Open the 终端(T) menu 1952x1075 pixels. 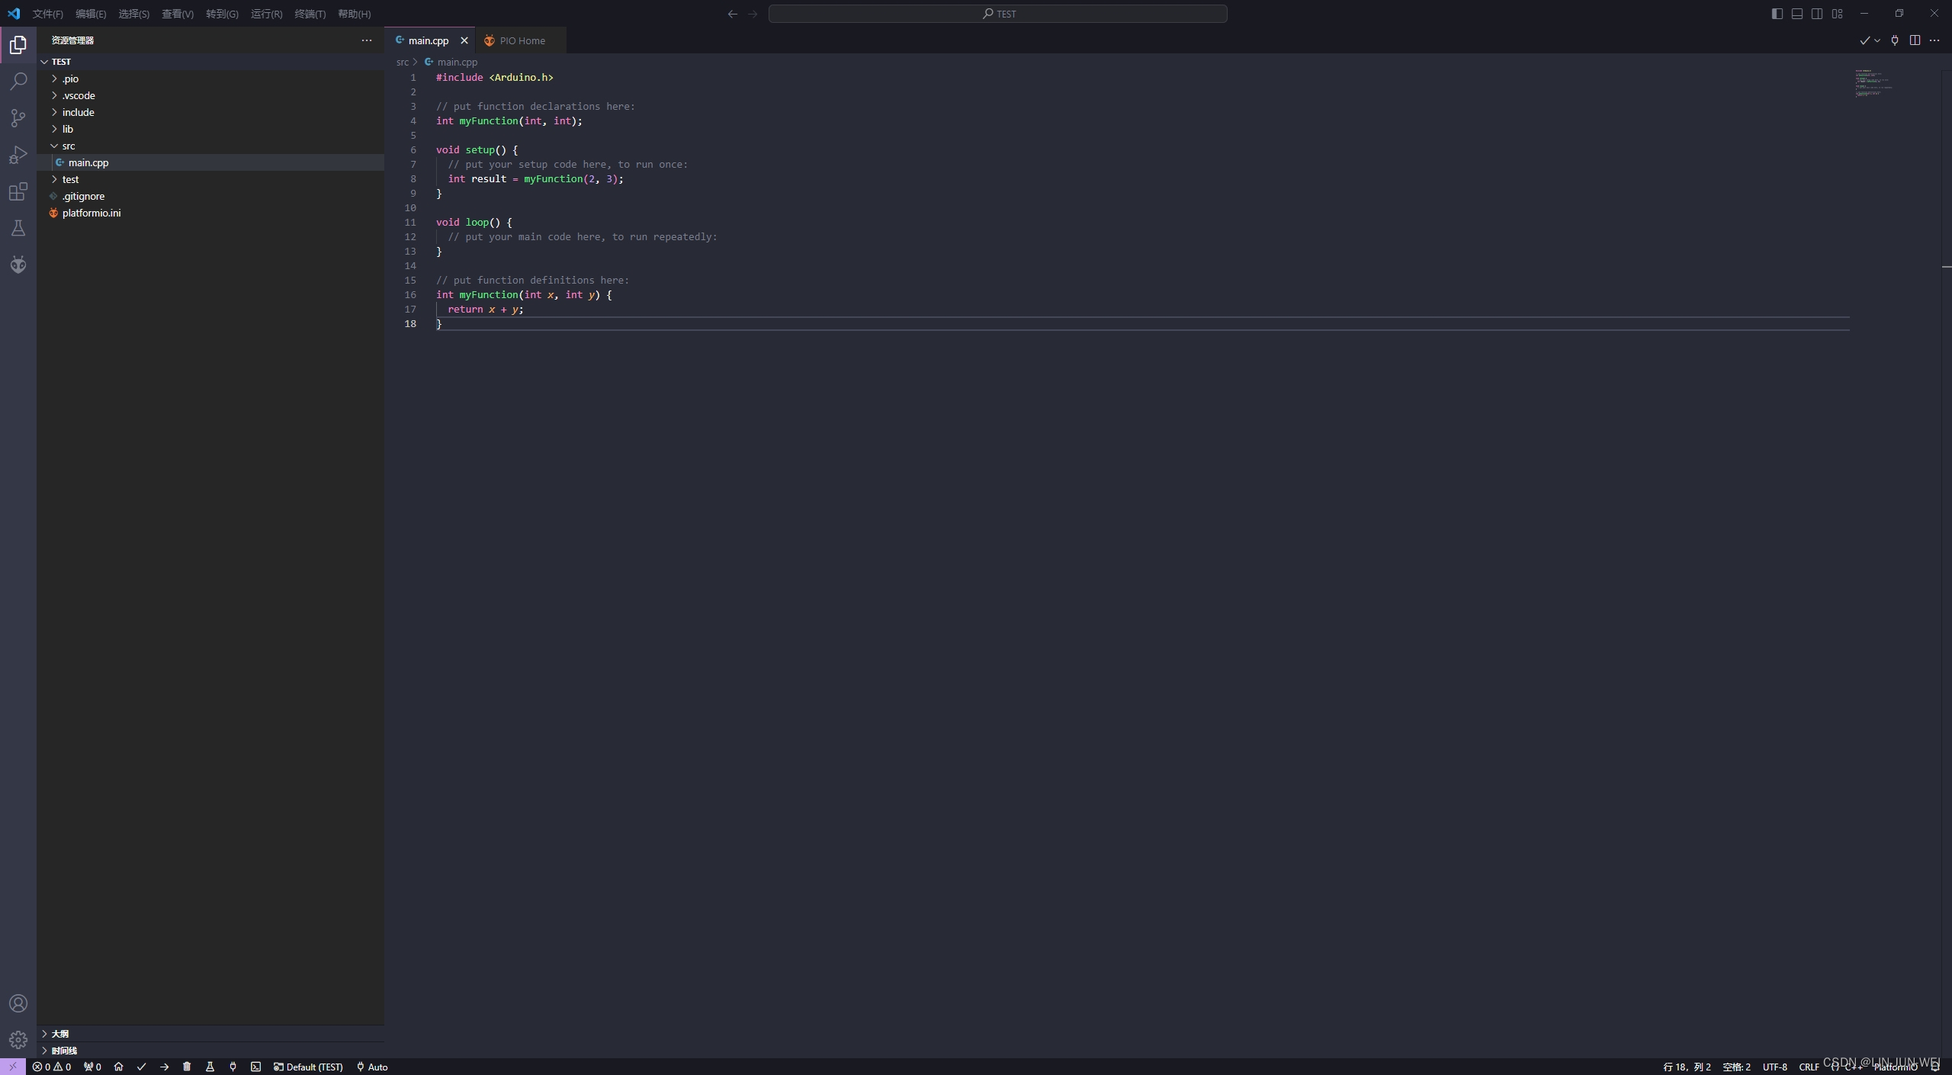coord(310,14)
